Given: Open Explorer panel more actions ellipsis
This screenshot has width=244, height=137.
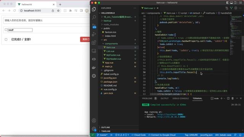Looking at the screenshot, I should [x=135, y=8].
